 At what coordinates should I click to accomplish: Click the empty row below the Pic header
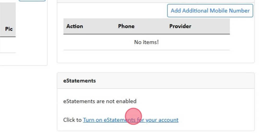click(8, 45)
